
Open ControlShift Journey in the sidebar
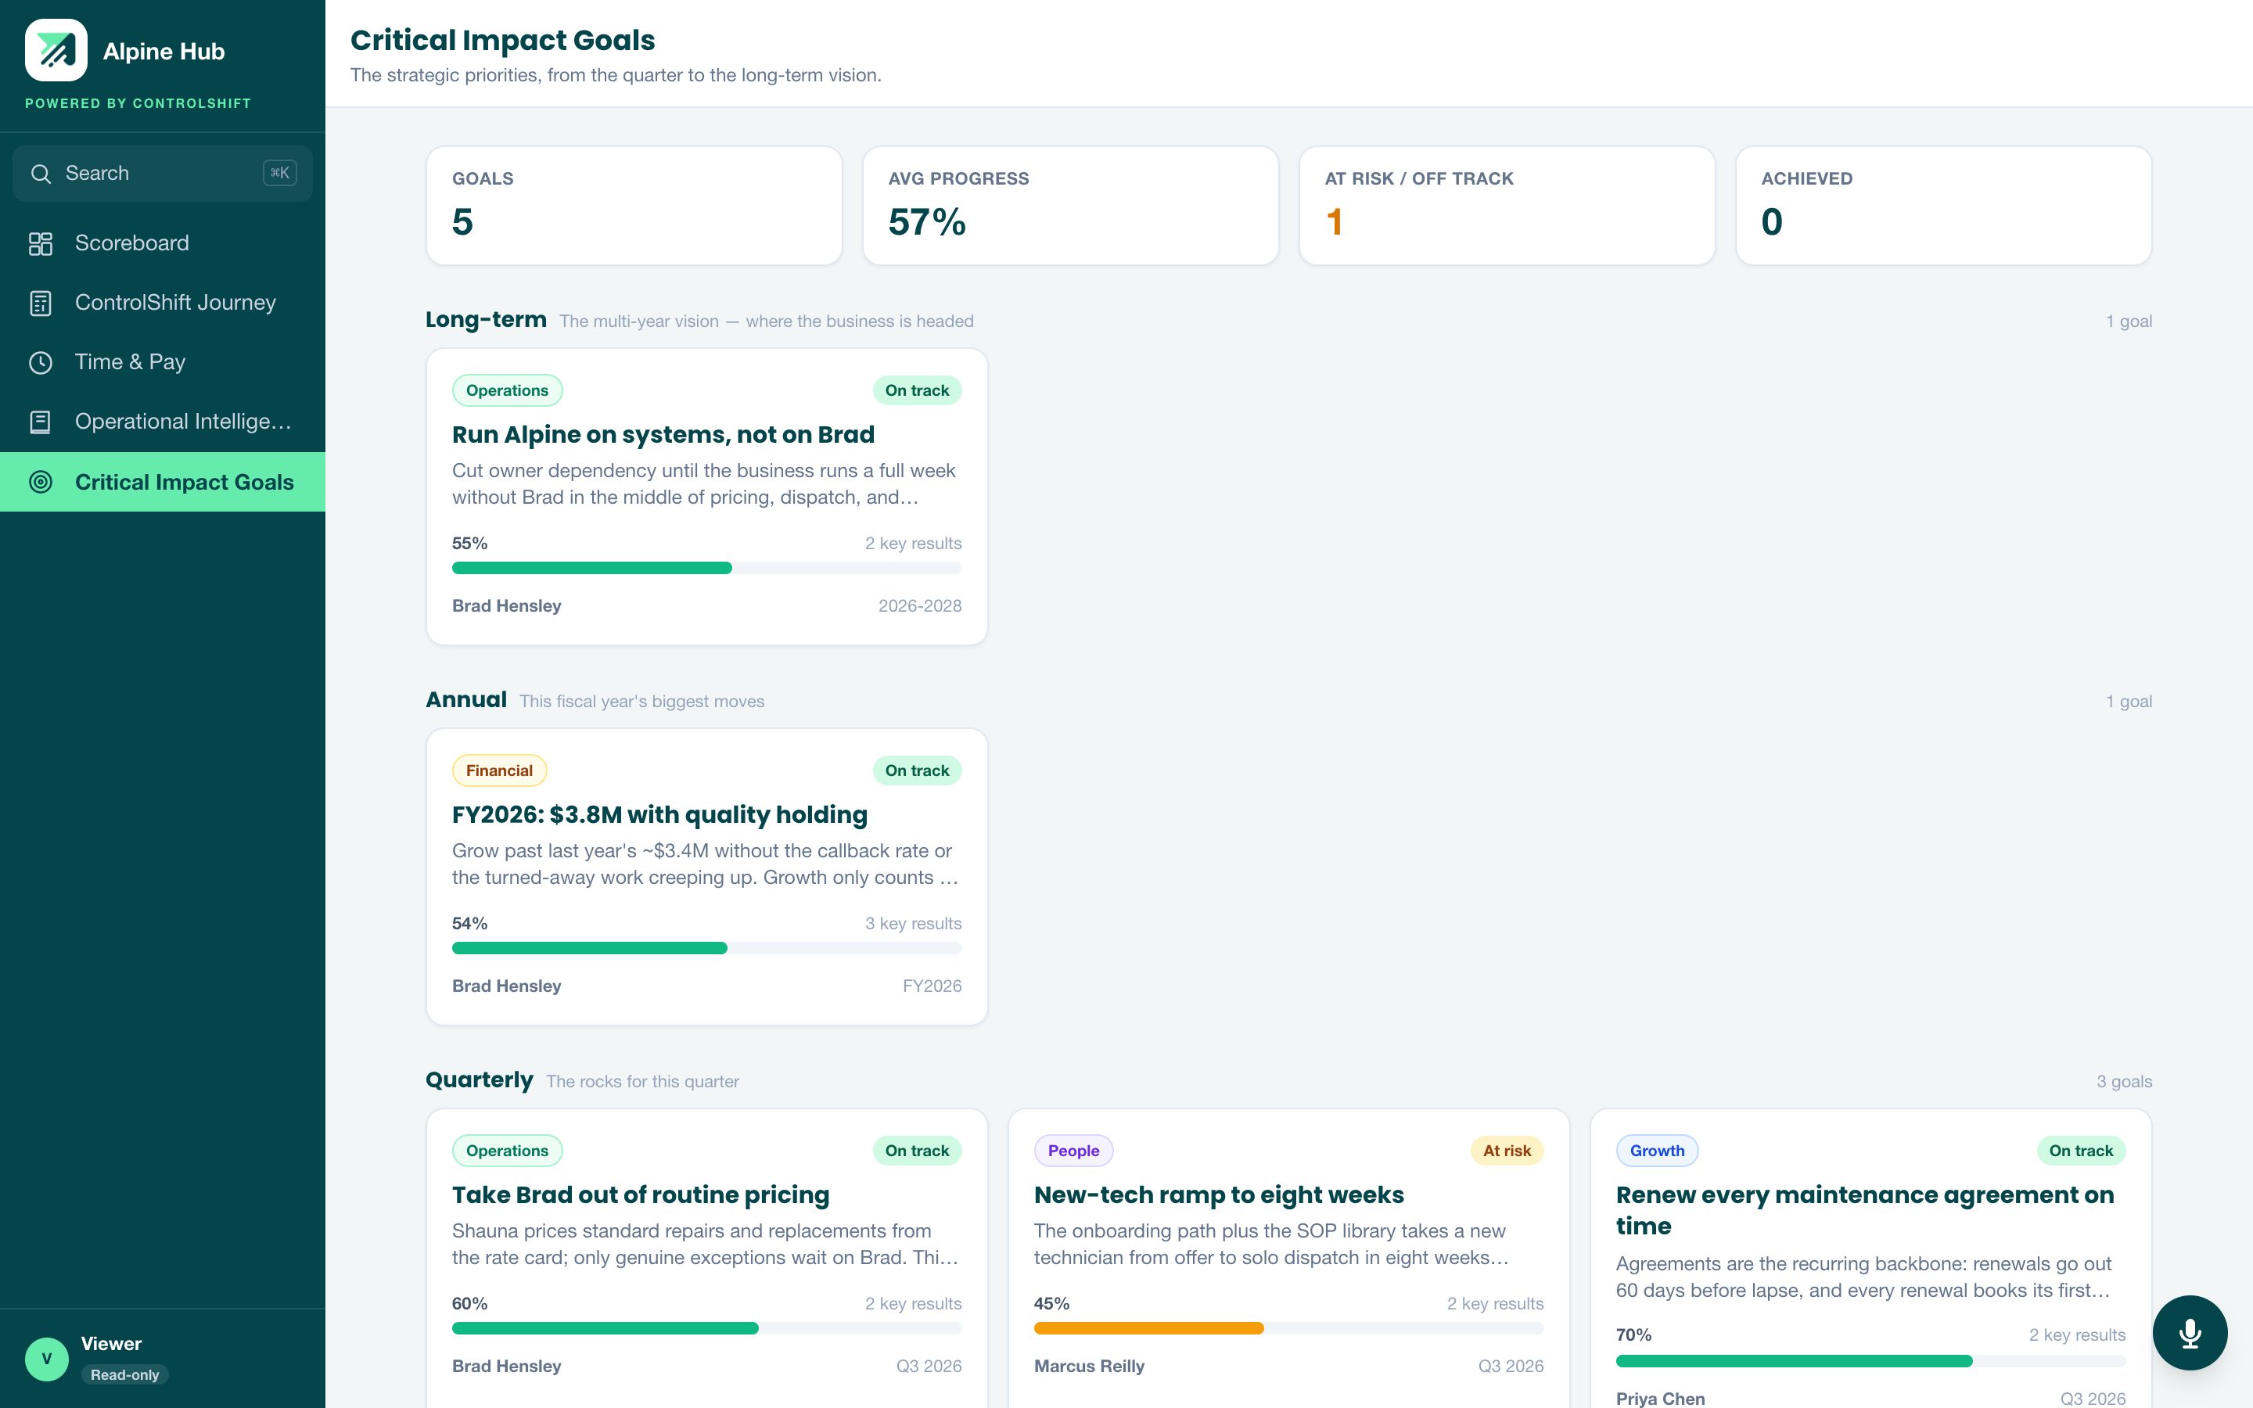pos(163,303)
